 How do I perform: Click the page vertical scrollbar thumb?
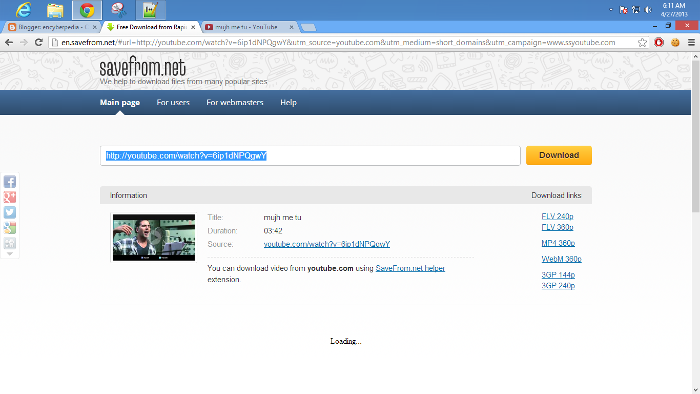pyautogui.click(x=695, y=136)
